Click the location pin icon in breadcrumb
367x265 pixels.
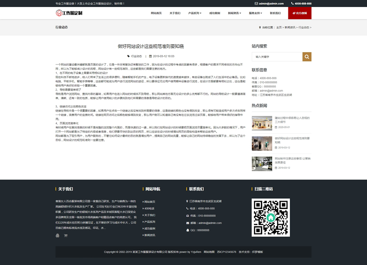(259, 27)
